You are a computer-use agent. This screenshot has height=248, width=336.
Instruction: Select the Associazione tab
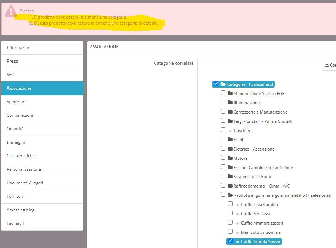(42, 88)
